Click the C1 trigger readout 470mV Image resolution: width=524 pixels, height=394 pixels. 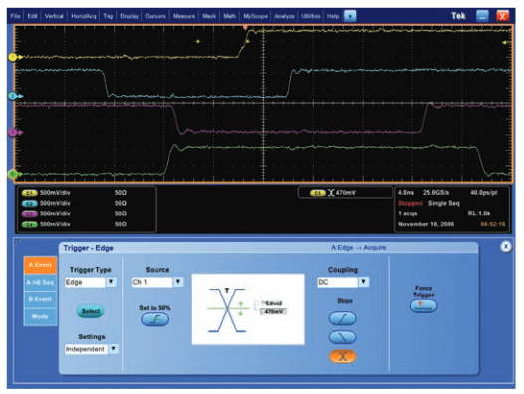345,193
